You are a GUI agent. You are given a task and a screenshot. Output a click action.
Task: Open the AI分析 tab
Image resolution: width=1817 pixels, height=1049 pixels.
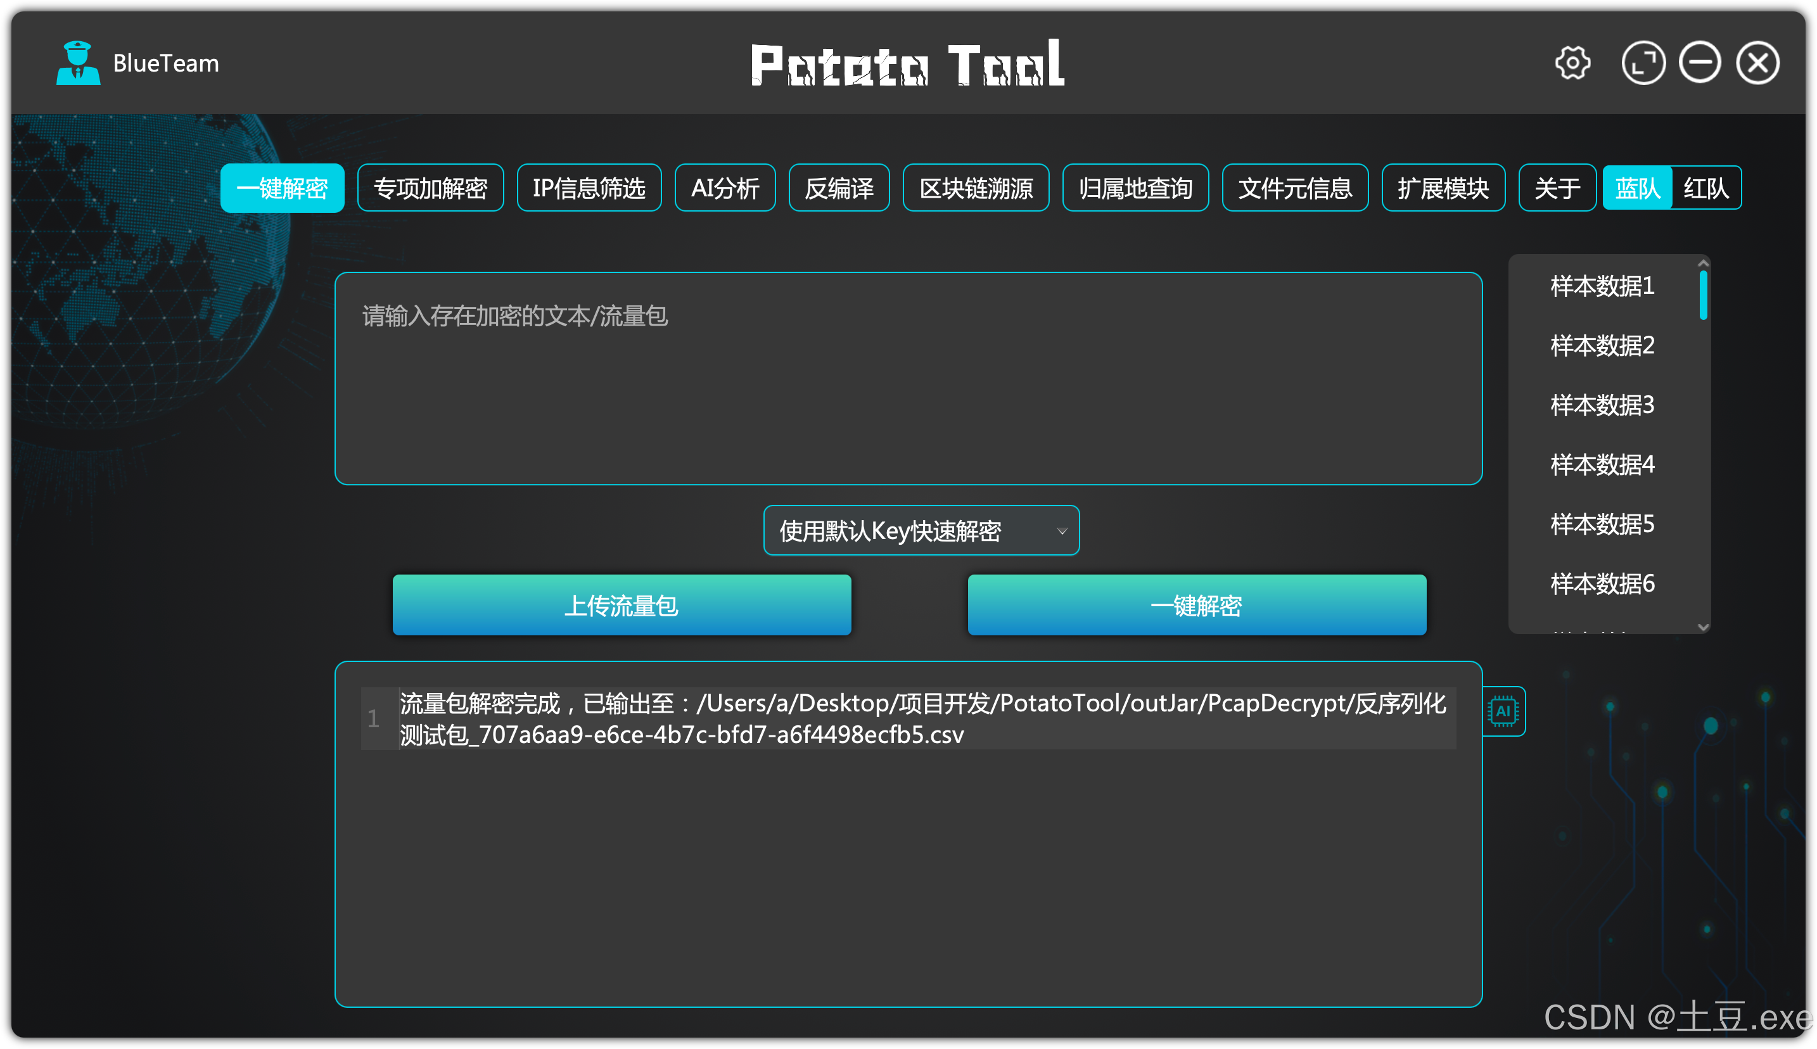725,189
